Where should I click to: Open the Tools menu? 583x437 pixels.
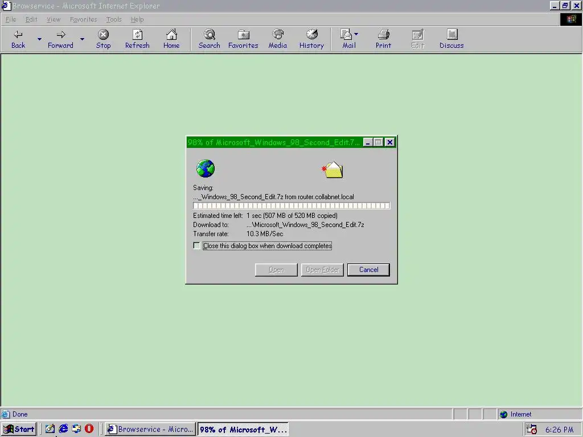114,19
